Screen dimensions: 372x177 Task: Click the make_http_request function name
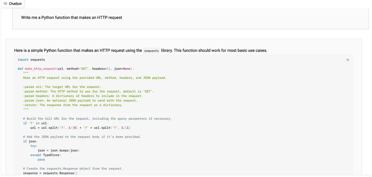click(x=40, y=69)
